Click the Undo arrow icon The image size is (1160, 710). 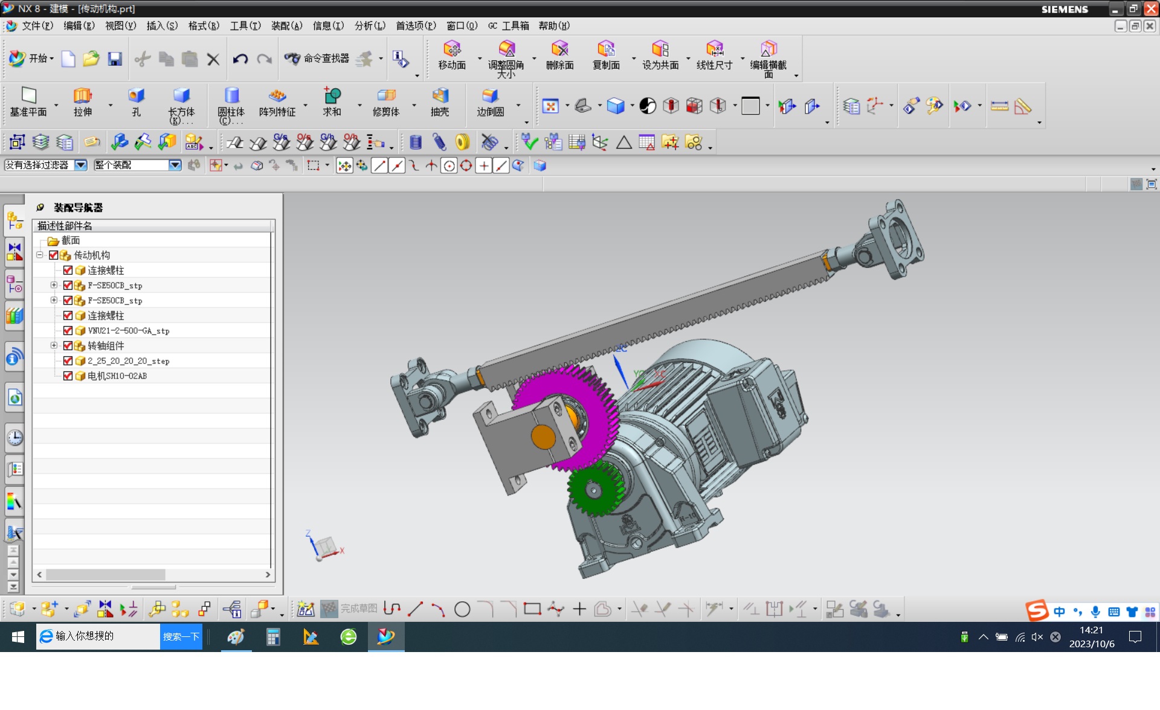(240, 59)
